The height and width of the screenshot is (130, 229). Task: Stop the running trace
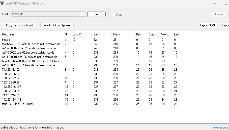[x=96, y=14]
